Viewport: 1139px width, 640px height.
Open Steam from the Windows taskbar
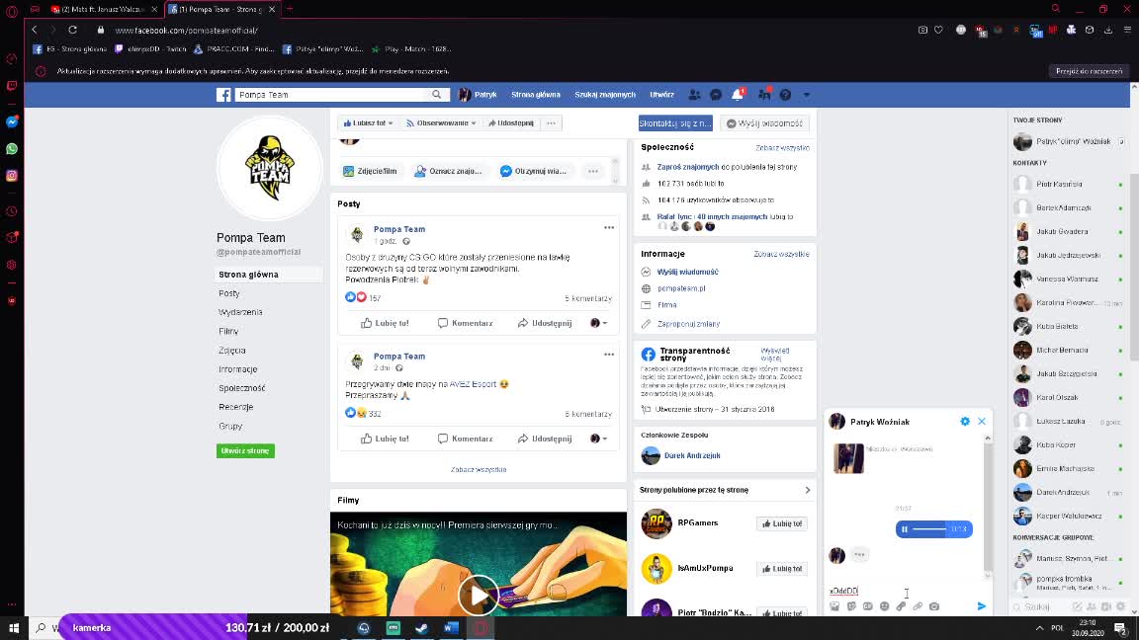422,628
